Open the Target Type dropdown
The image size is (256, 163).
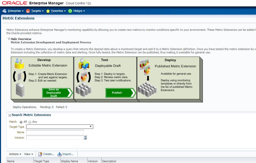[x=91, y=127]
